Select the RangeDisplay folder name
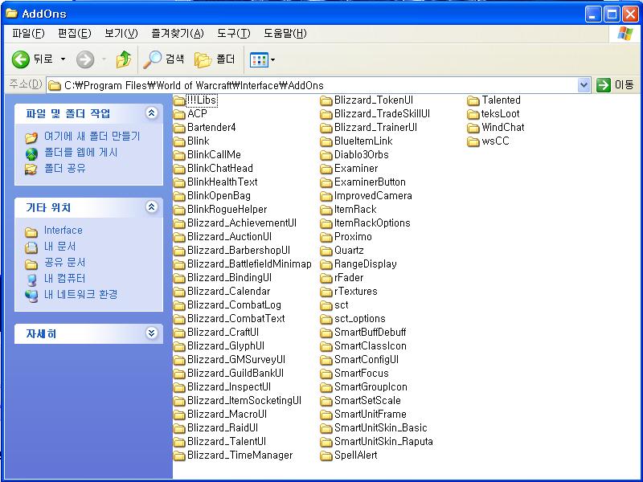The height and width of the screenshot is (482, 643). pos(366,264)
